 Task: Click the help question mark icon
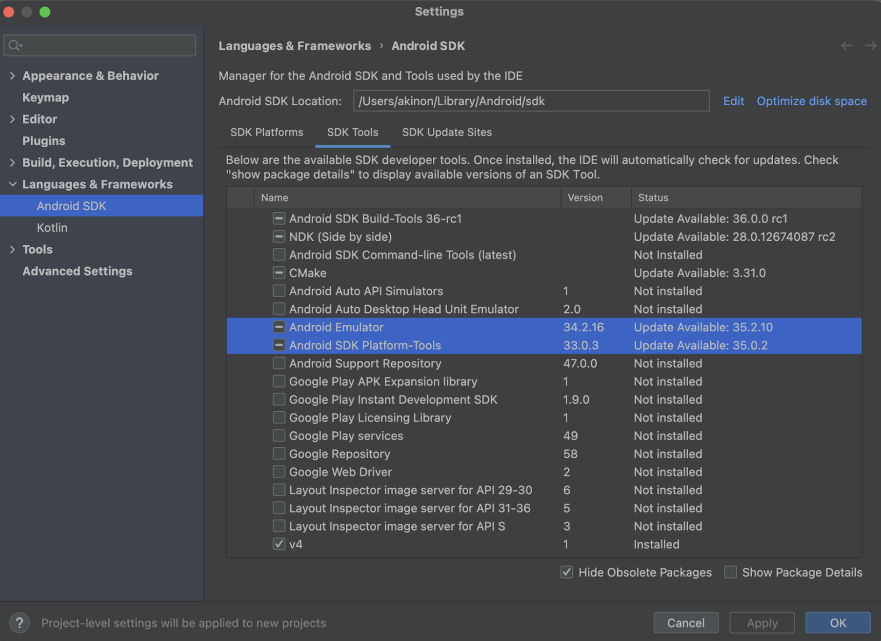pyautogui.click(x=20, y=623)
